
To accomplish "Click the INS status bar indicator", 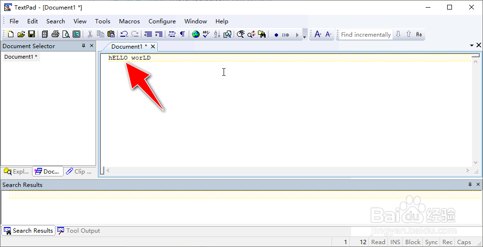I will pos(395,242).
